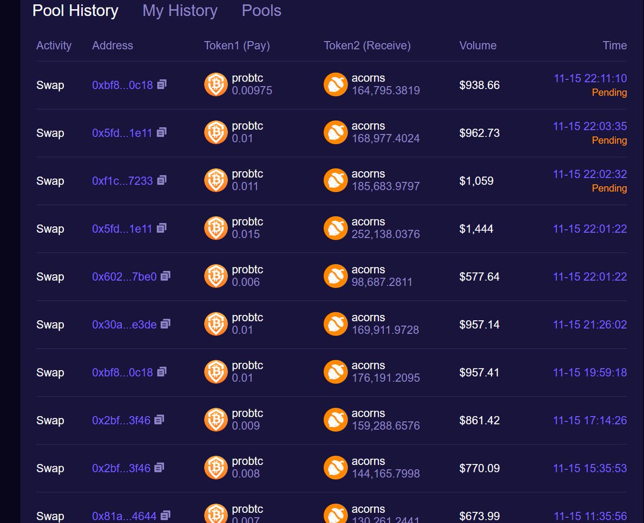Copy address 0x5fd...1e11 in the $962.73 row
Viewport: 644px width, 523px height.
(162, 132)
